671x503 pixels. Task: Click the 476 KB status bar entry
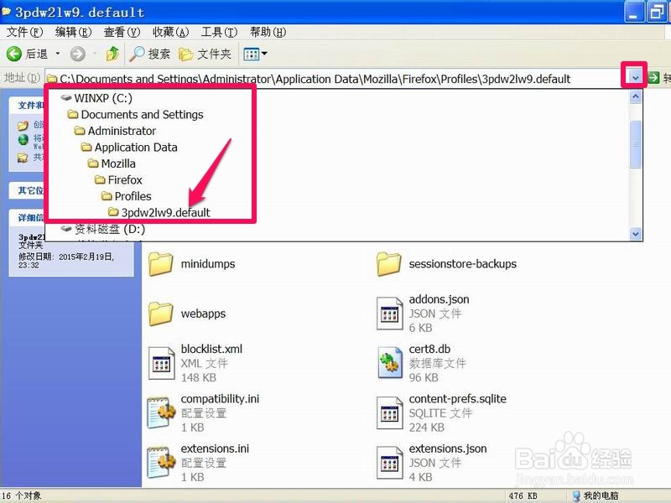click(x=523, y=496)
